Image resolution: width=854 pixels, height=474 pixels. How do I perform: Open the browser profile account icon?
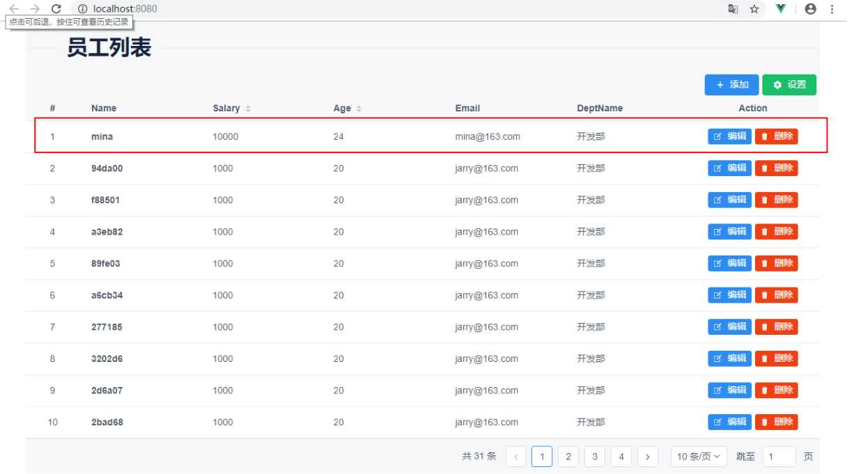coord(810,9)
